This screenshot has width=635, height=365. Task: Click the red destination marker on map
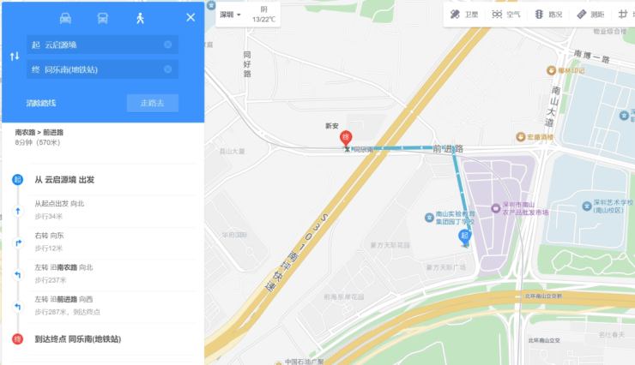point(346,138)
